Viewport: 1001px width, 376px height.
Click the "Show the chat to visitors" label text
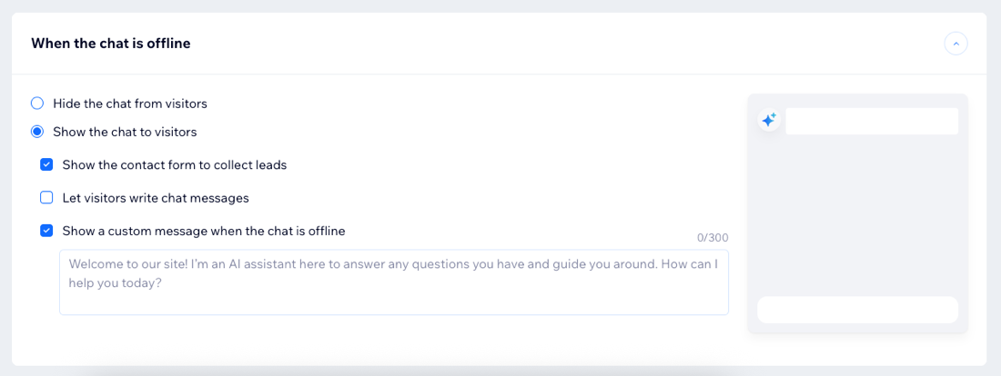point(125,132)
